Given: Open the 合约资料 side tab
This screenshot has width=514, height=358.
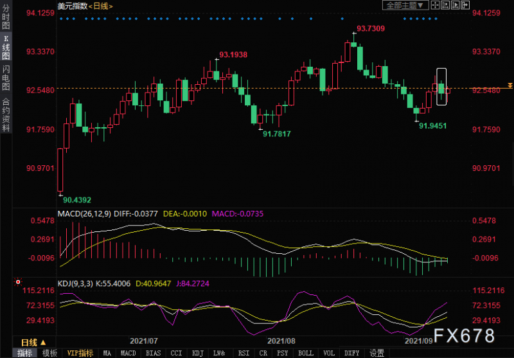Looking at the screenshot, I should (6, 114).
